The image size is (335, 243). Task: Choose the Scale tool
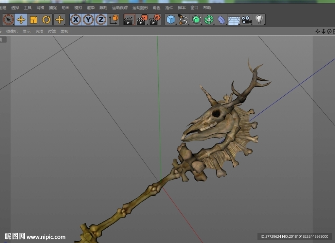(34, 20)
